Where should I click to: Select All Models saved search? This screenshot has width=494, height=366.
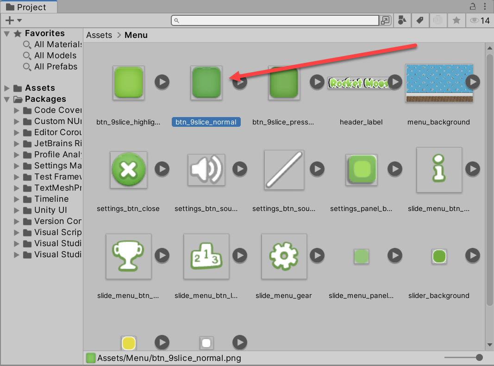pyautogui.click(x=50, y=56)
